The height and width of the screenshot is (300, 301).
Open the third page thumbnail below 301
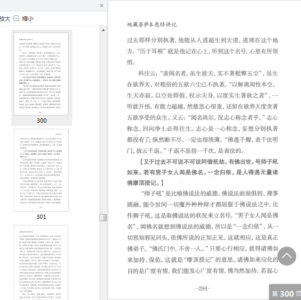(41, 262)
